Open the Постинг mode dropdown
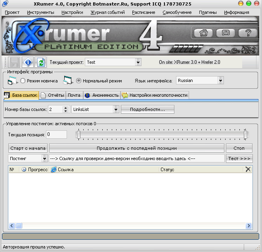This screenshot has height=252, width=262. tap(44, 158)
